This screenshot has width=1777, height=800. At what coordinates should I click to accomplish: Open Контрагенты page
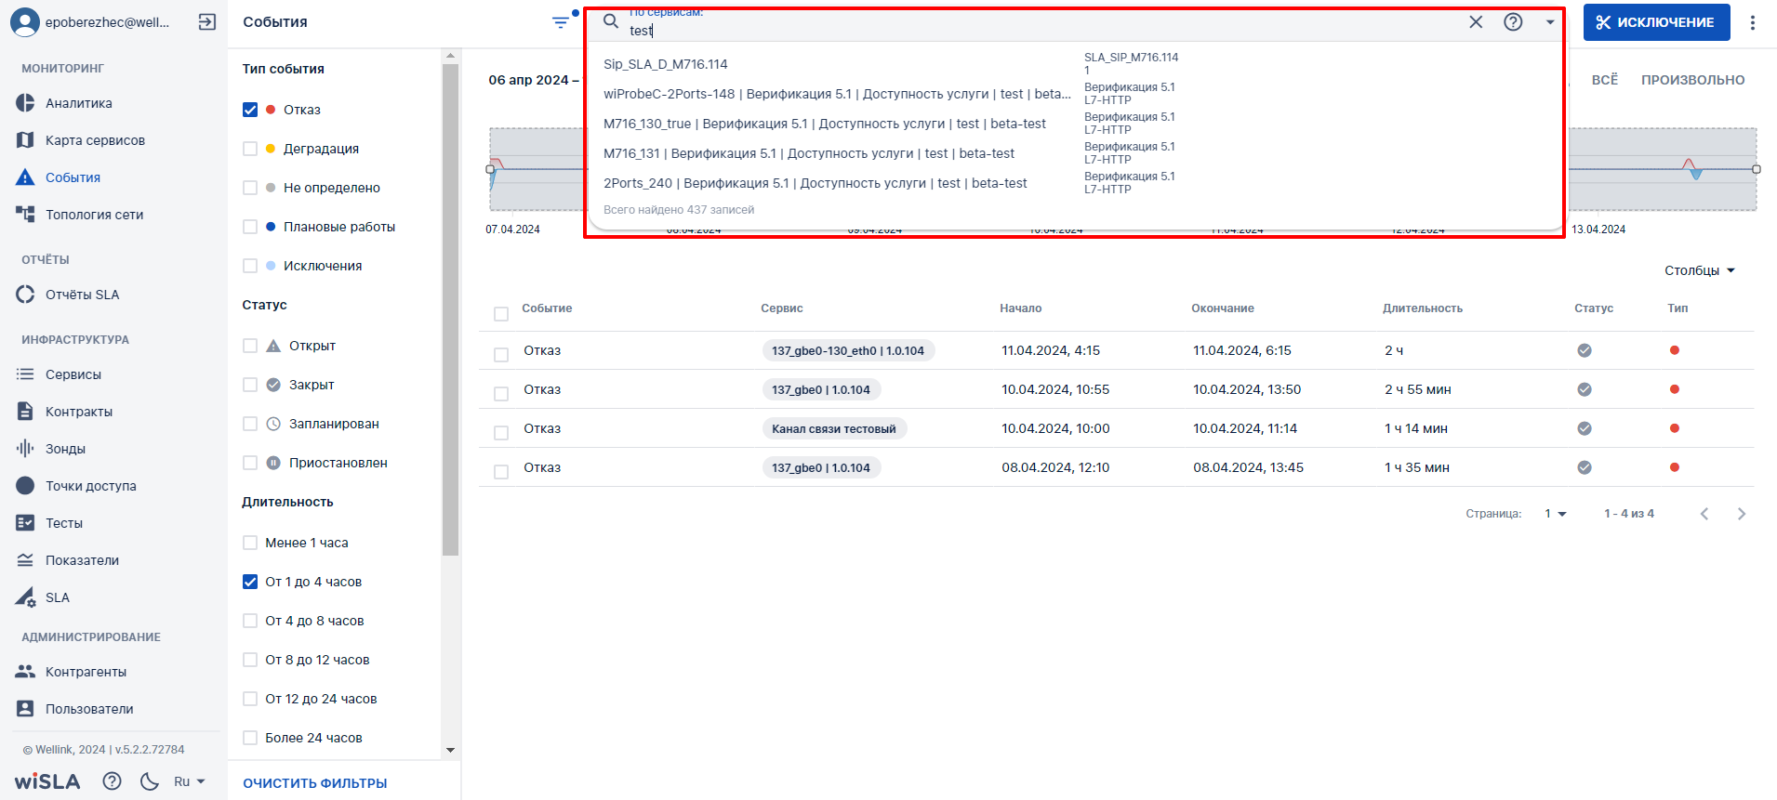pos(71,672)
